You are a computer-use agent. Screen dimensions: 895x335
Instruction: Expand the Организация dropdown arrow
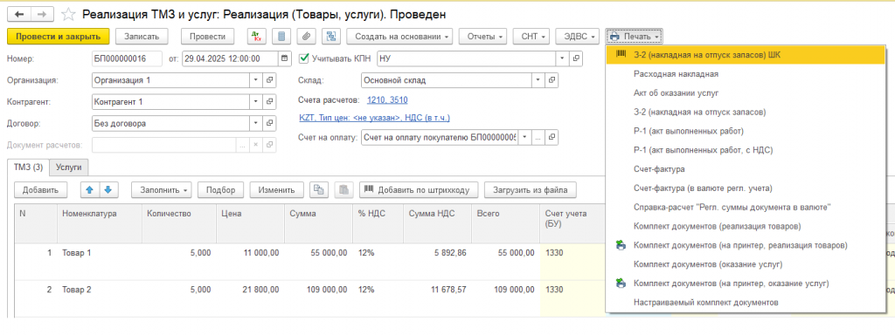click(256, 80)
